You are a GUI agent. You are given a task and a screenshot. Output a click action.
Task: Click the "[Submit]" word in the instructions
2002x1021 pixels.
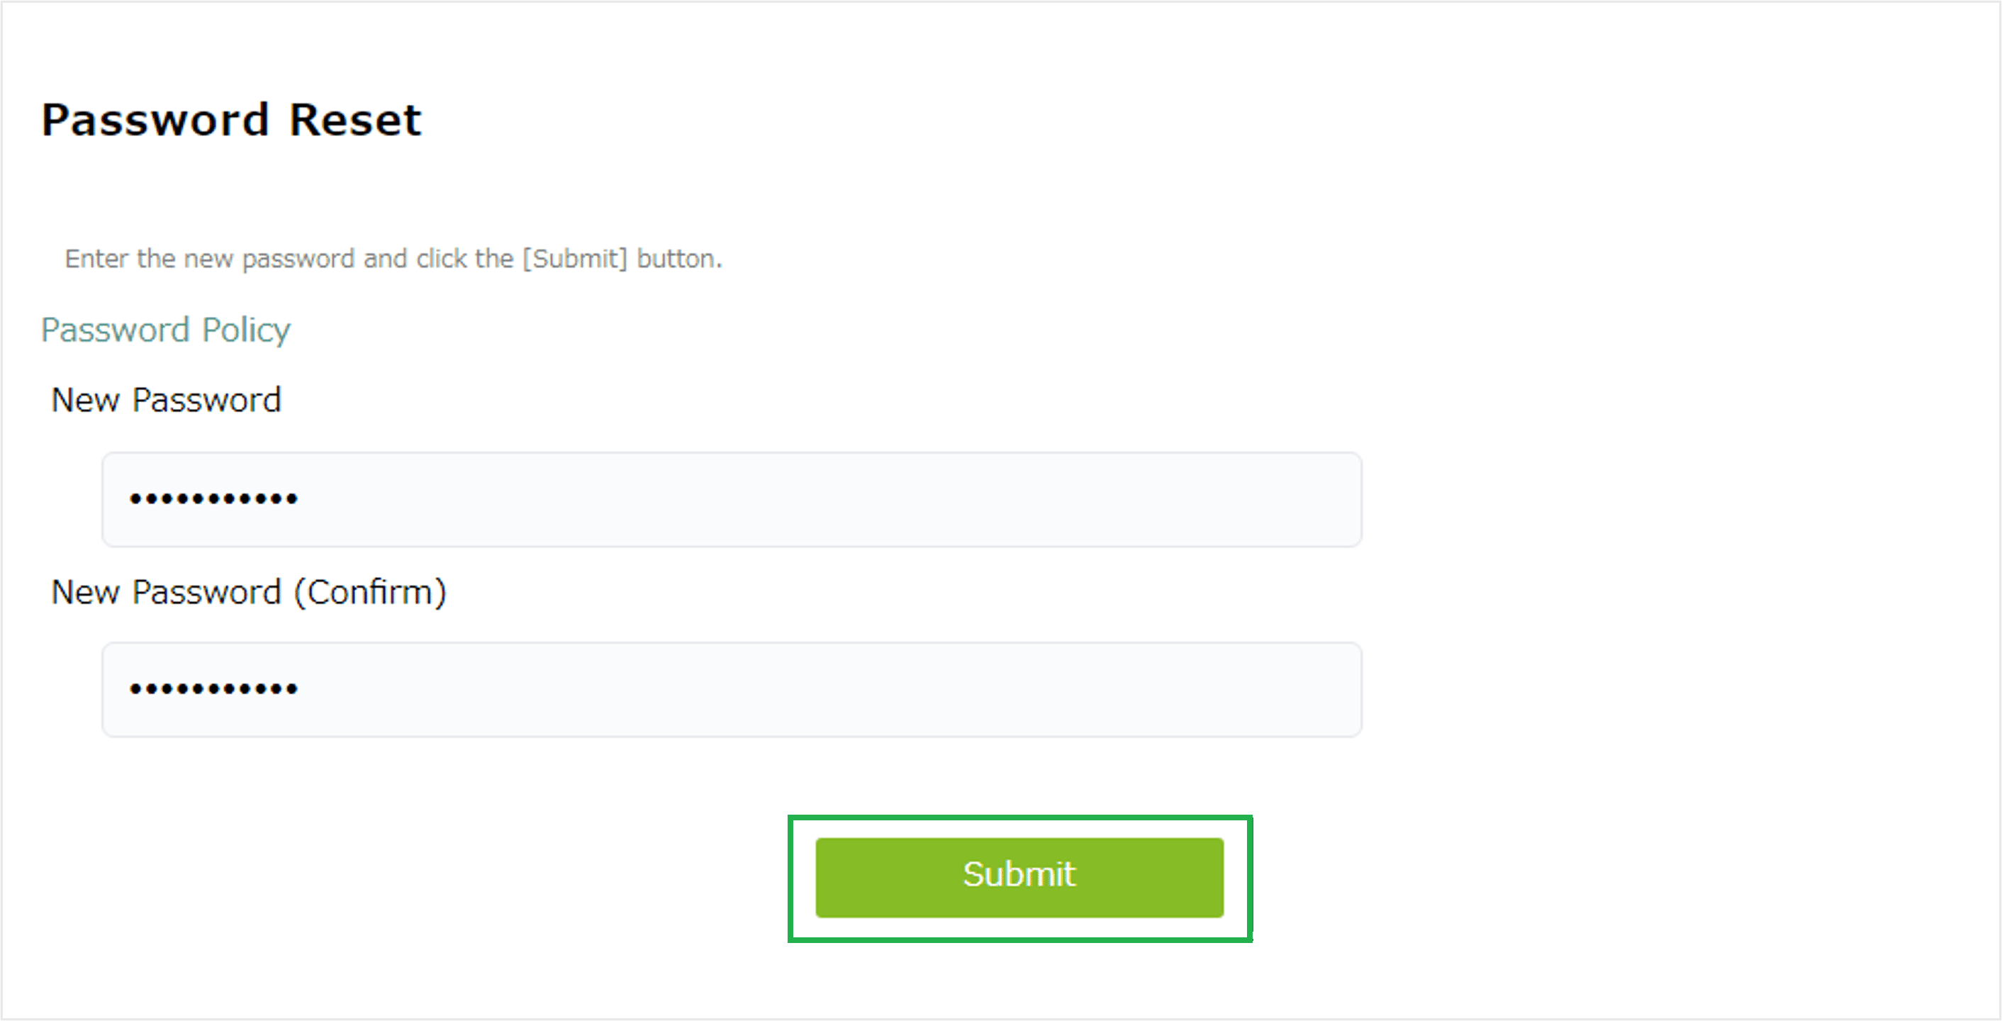tap(574, 259)
